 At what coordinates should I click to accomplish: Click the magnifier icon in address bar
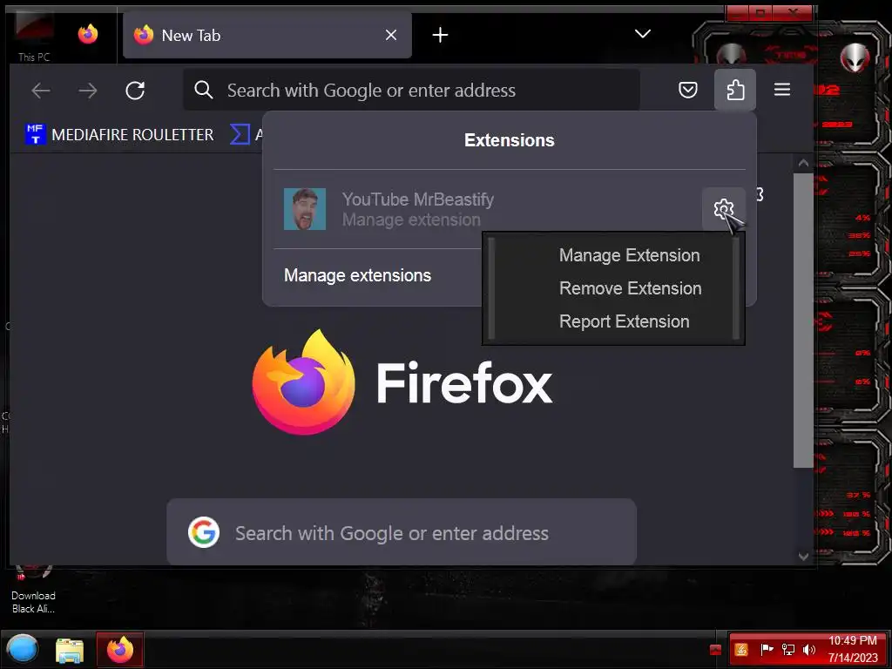click(203, 90)
